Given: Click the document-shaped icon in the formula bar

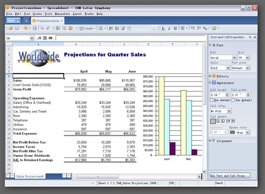Looking at the screenshot, I should coord(45,38).
